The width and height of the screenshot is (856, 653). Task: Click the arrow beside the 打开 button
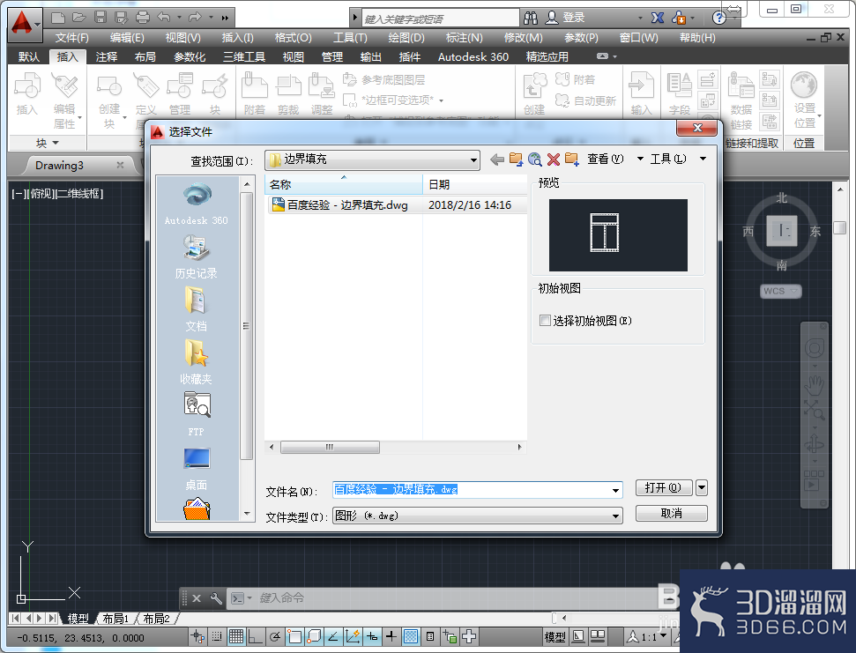pyautogui.click(x=702, y=487)
